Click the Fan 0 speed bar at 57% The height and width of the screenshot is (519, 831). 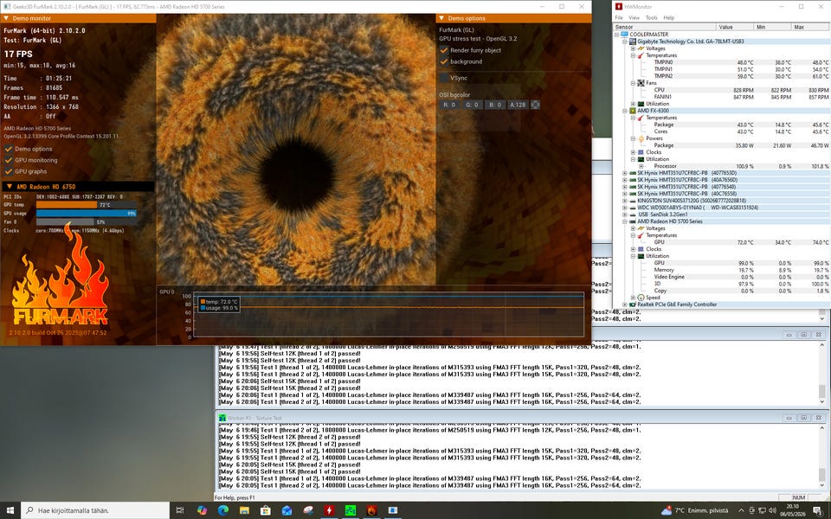[x=86, y=222]
